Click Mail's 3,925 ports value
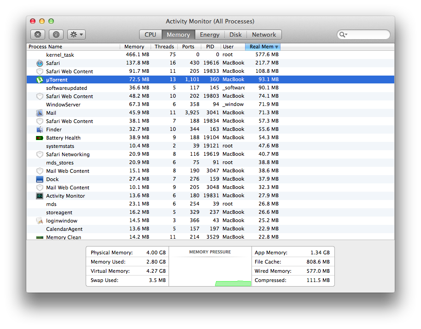Screen dimensions: 421x329 coord(192,112)
